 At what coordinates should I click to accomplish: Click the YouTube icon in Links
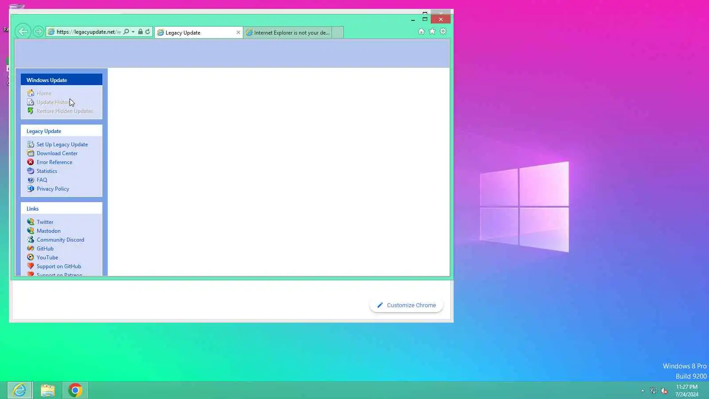coord(31,257)
